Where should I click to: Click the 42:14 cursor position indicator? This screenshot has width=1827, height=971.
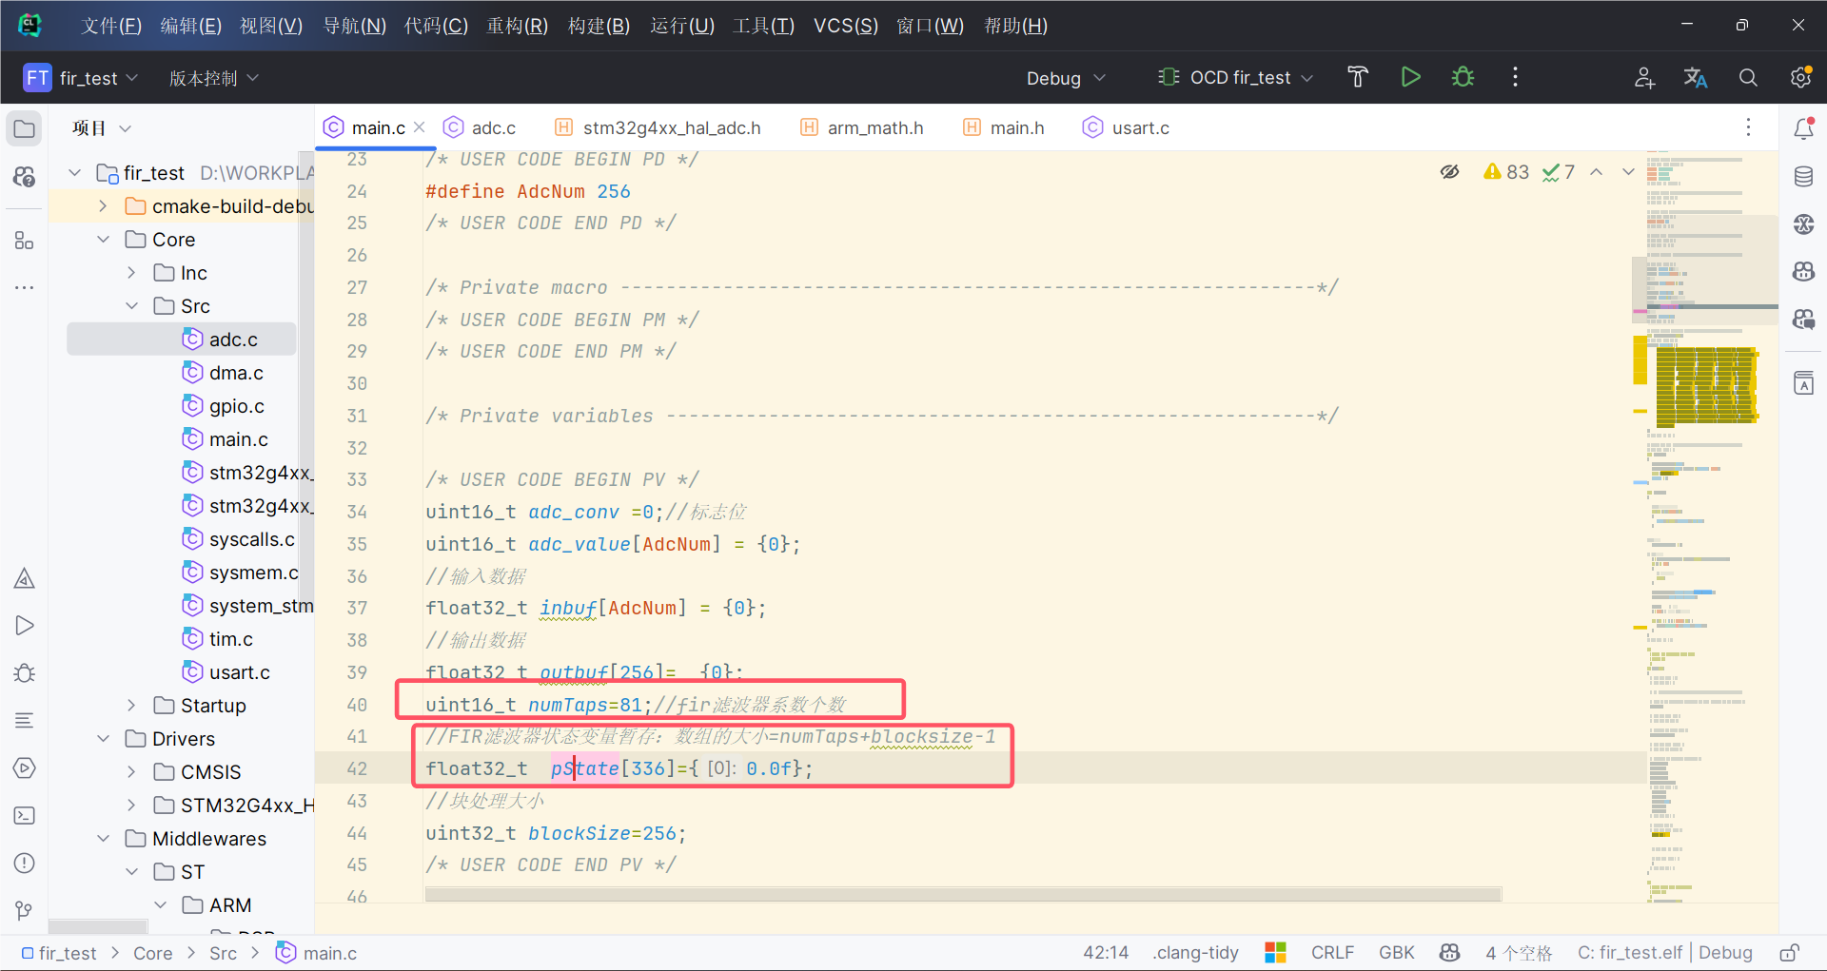1106,953
